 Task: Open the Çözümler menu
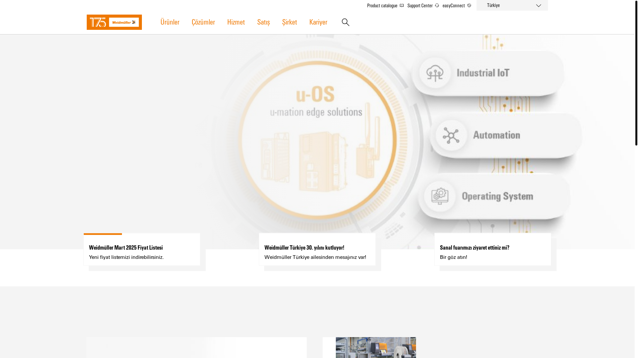(203, 22)
